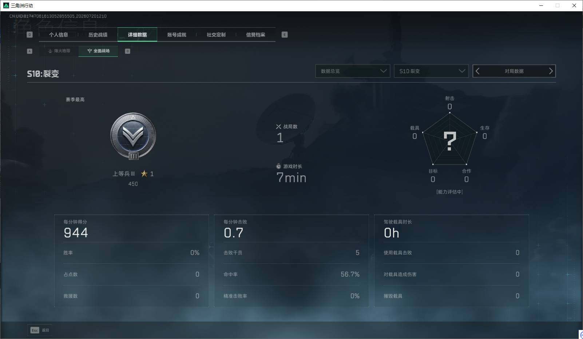This screenshot has height=339, width=583.
Task: Open the 信誉档案 tab
Action: tap(255, 35)
